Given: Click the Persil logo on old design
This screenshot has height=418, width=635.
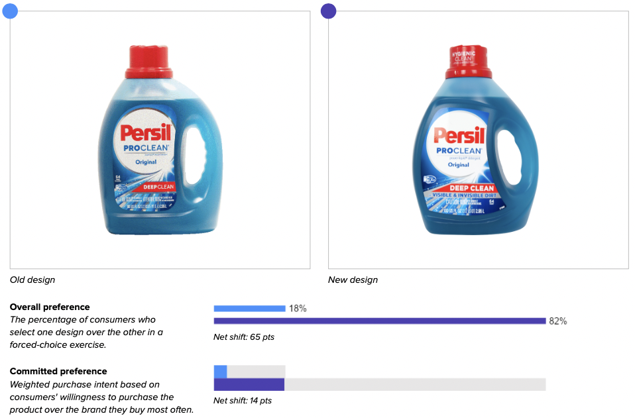Looking at the screenshot, I should pyautogui.click(x=146, y=132).
